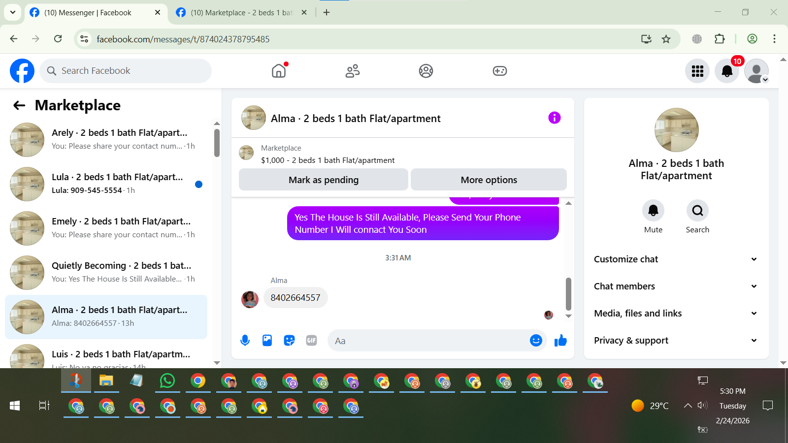The width and height of the screenshot is (788, 443).
Task: Open the Gaming icon in top navigation
Action: 500,71
